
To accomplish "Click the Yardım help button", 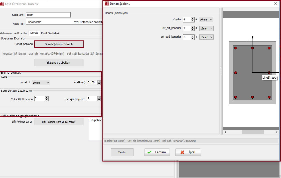I will 122,152.
